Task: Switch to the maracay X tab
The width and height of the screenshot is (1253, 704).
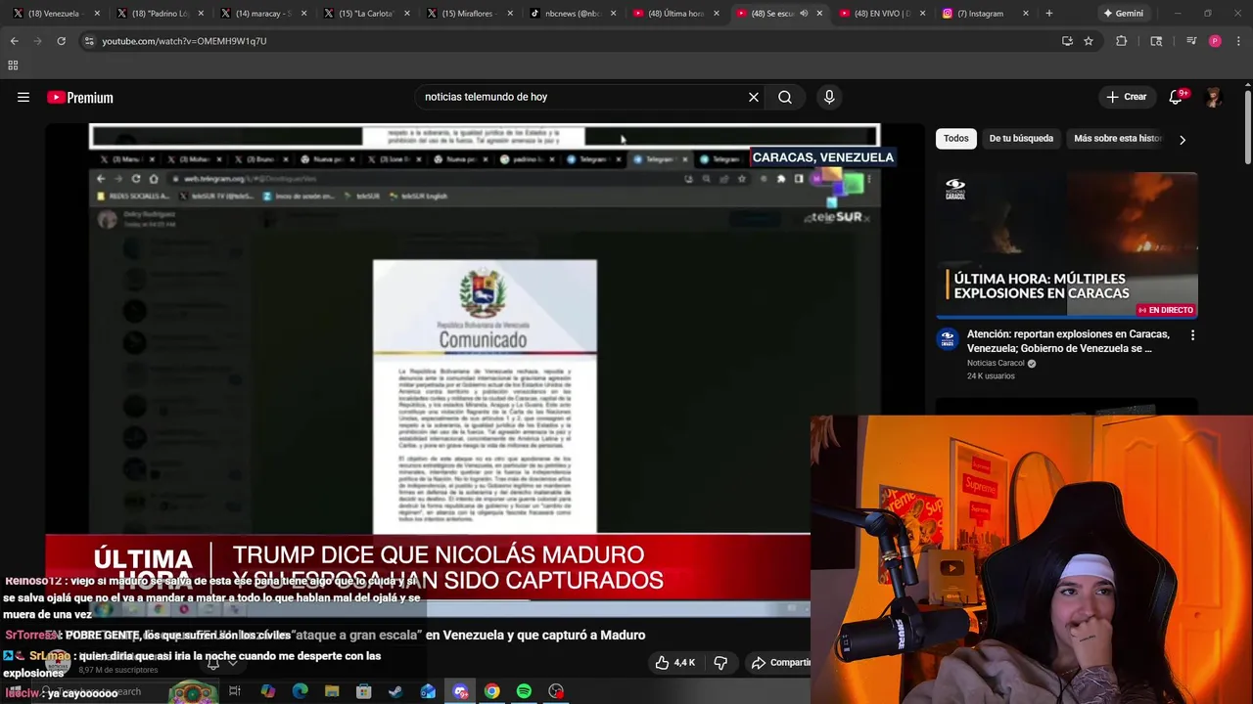Action: pos(262,14)
